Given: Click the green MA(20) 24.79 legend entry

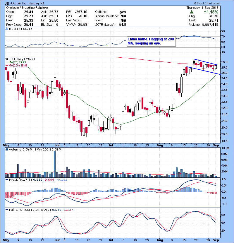Looking at the screenshot, I should 16,62.
